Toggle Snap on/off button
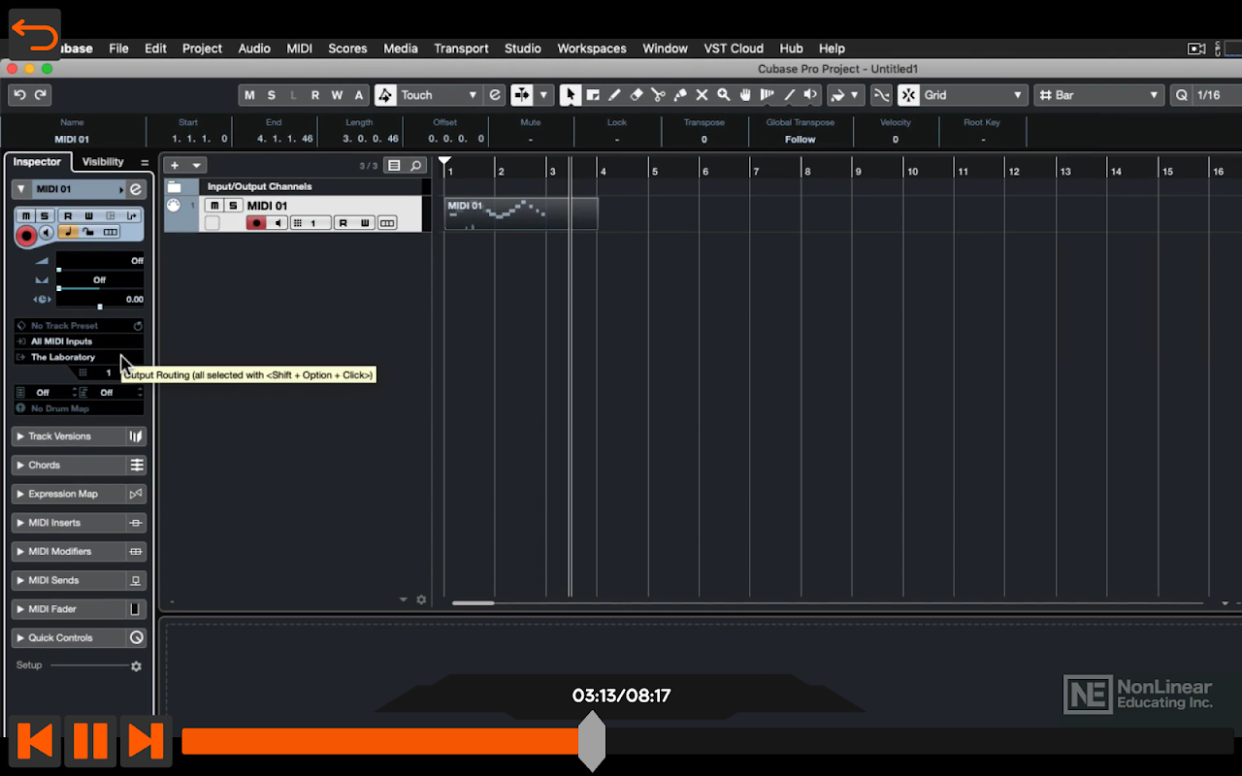Viewport: 1242px width, 776px height. [908, 95]
